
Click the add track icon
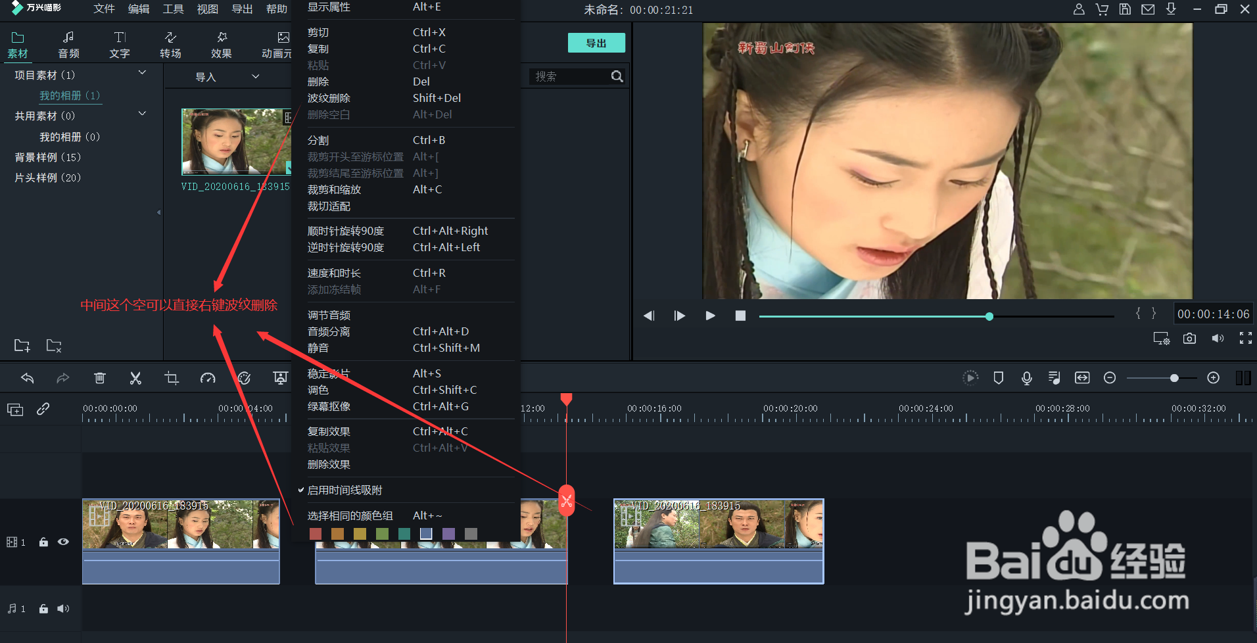tap(15, 410)
